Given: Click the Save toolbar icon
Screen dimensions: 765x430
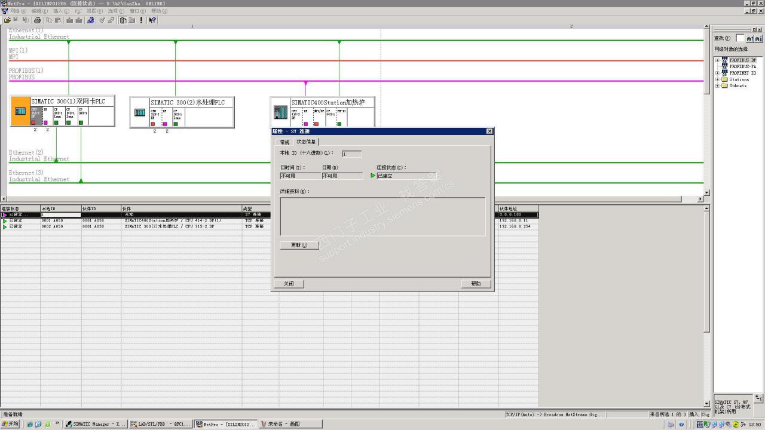Looking at the screenshot, I should click(16, 20).
